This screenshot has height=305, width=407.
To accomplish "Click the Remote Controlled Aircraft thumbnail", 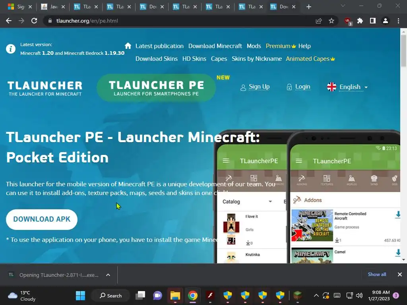I will click(x=312, y=226).
